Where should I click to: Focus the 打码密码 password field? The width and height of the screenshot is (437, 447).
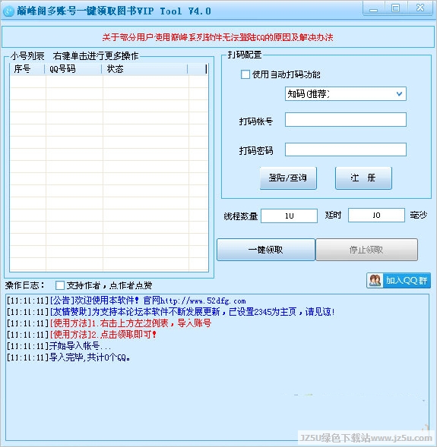tap(345, 150)
